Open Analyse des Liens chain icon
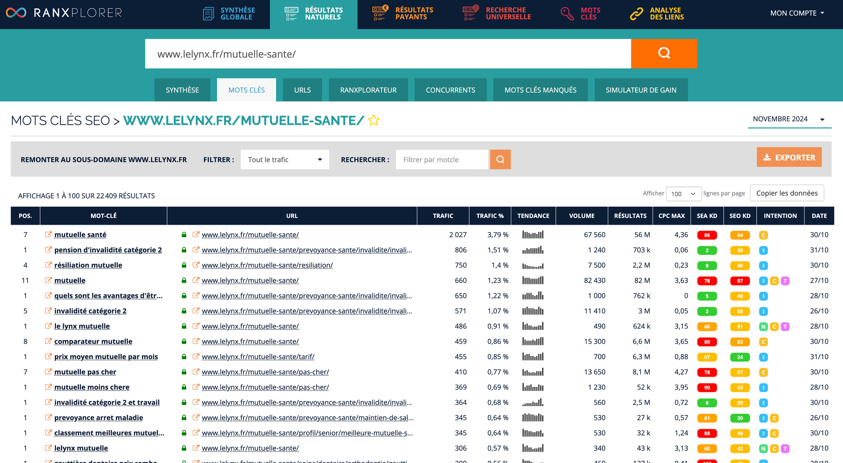The height and width of the screenshot is (463, 843). click(x=636, y=13)
